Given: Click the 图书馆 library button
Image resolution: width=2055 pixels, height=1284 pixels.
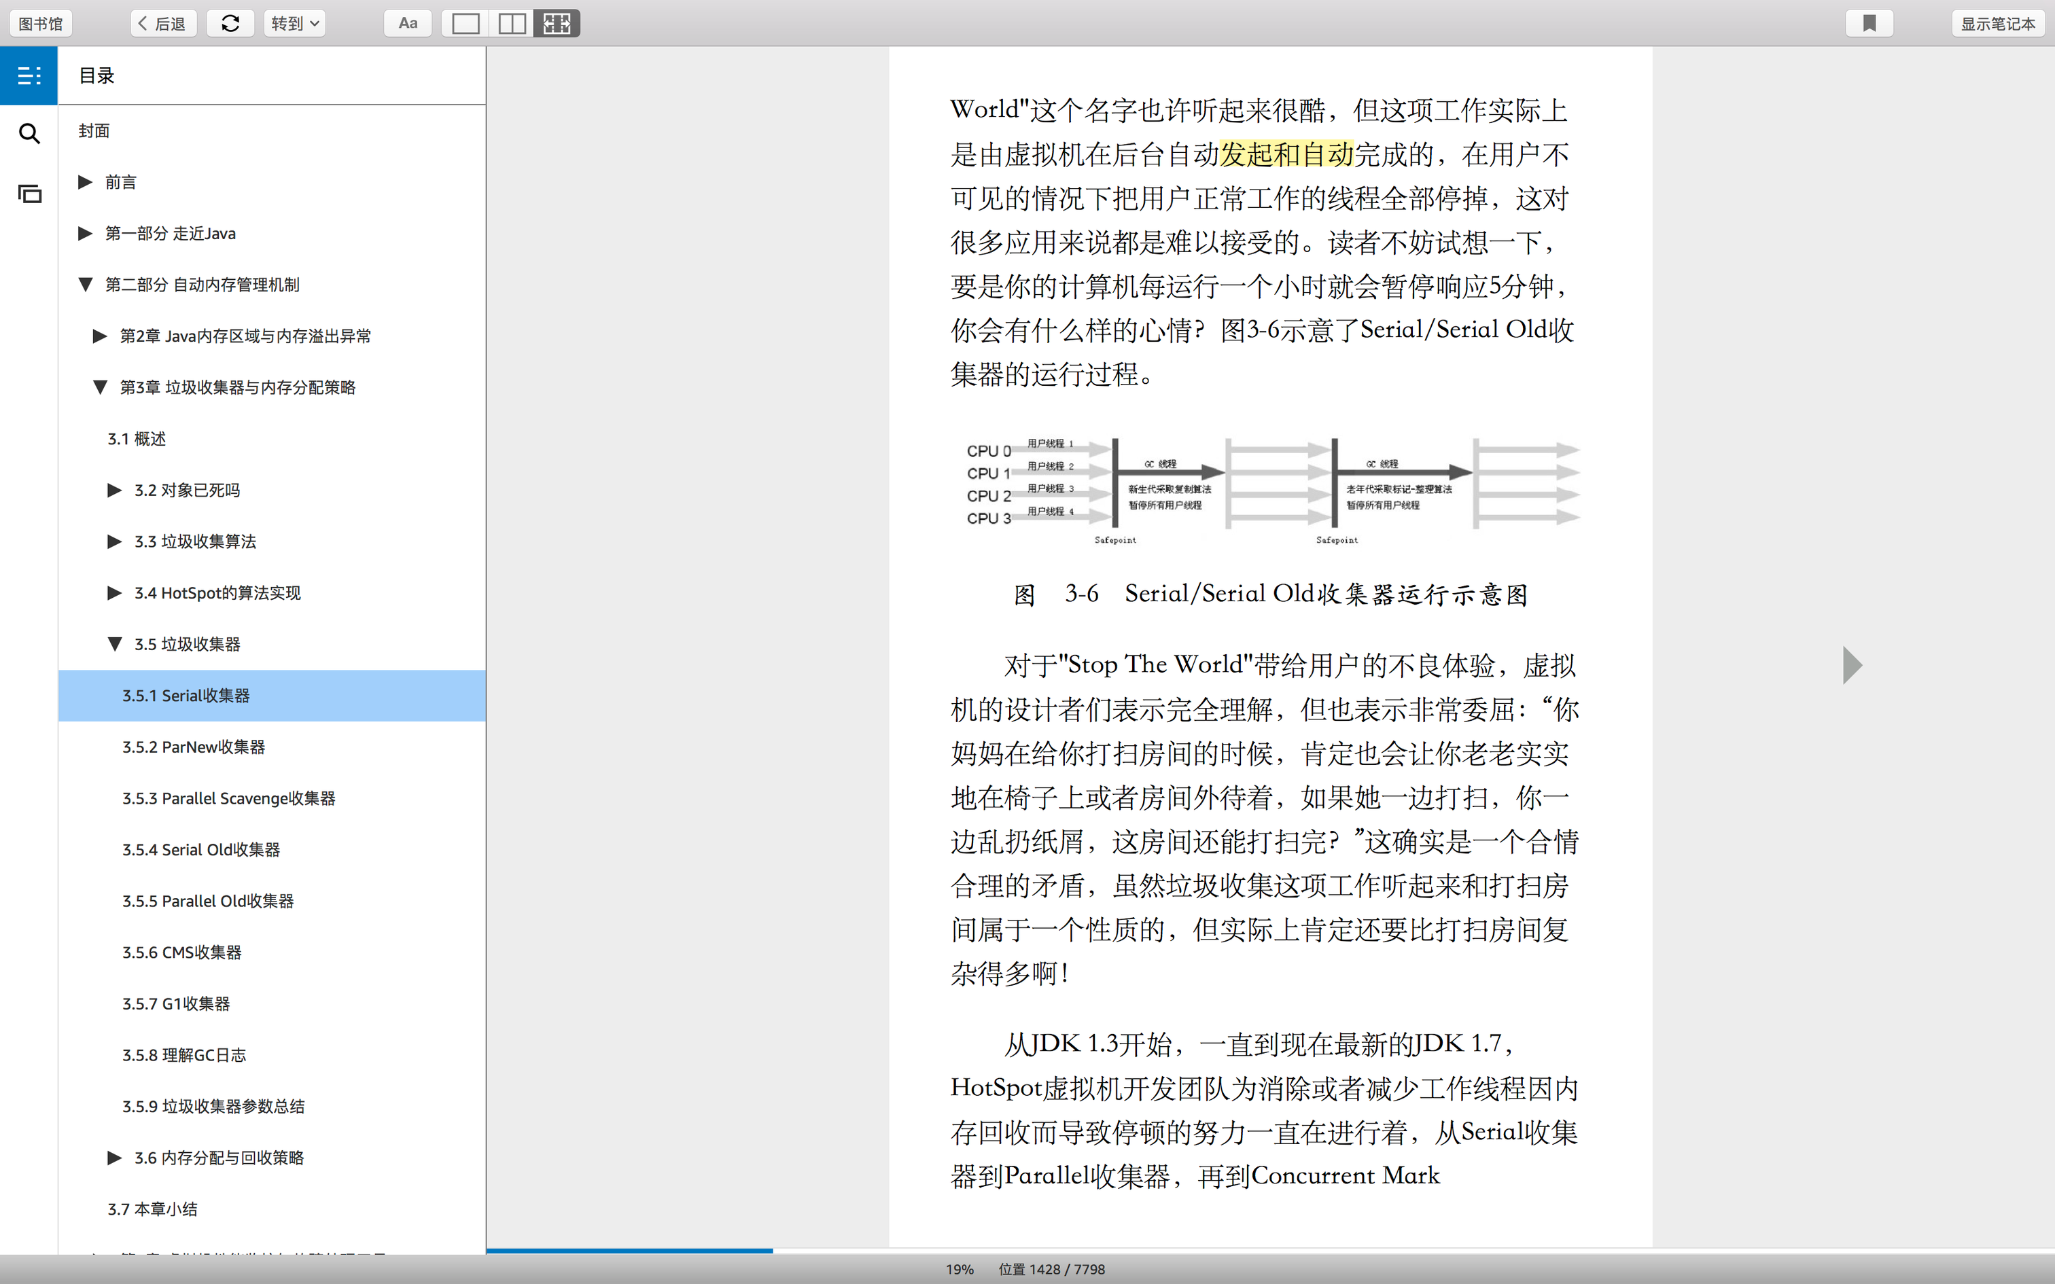Looking at the screenshot, I should click(x=41, y=23).
